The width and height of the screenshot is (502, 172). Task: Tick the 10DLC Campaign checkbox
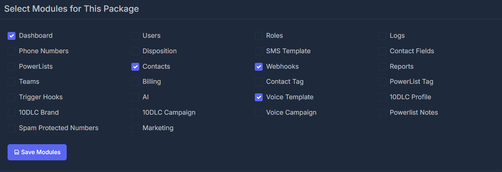point(135,113)
